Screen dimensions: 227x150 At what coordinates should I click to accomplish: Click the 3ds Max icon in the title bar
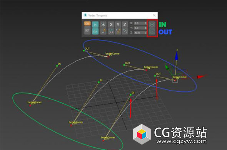85,15
